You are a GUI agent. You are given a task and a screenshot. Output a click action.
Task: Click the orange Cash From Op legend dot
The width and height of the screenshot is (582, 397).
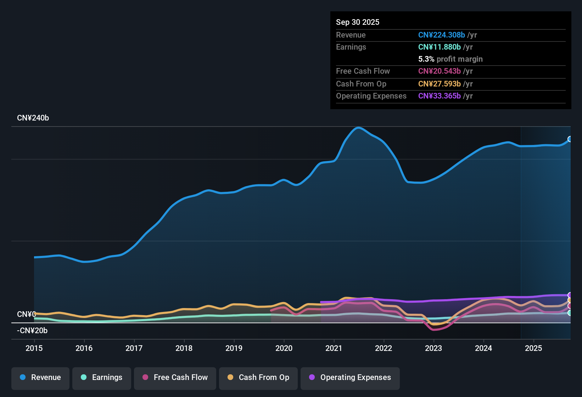tap(230, 378)
